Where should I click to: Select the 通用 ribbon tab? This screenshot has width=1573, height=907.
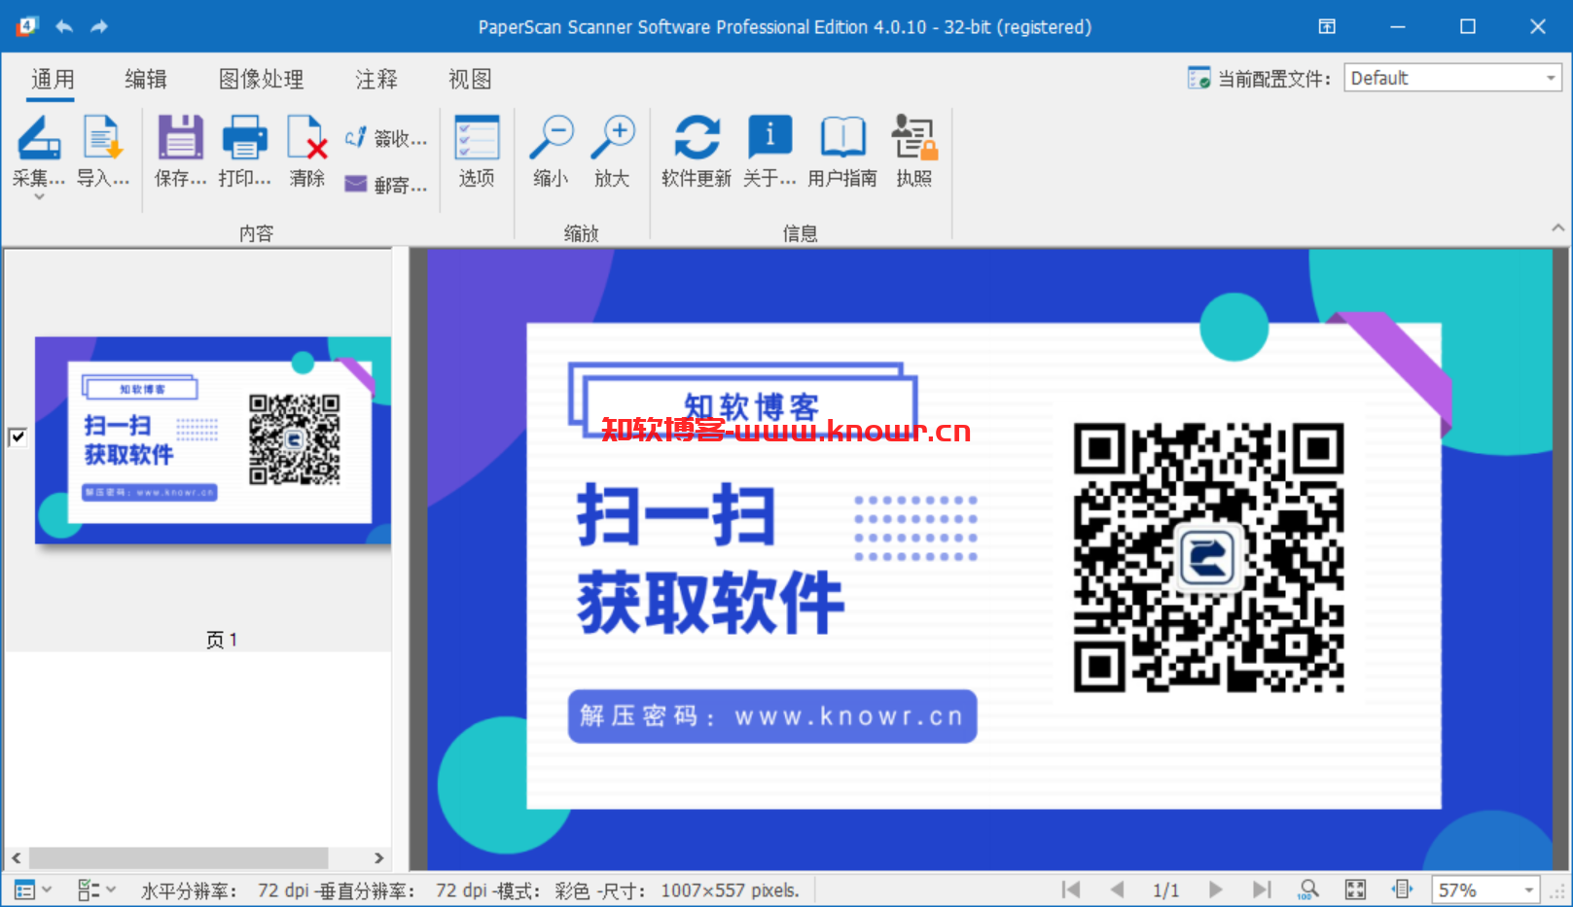point(53,79)
